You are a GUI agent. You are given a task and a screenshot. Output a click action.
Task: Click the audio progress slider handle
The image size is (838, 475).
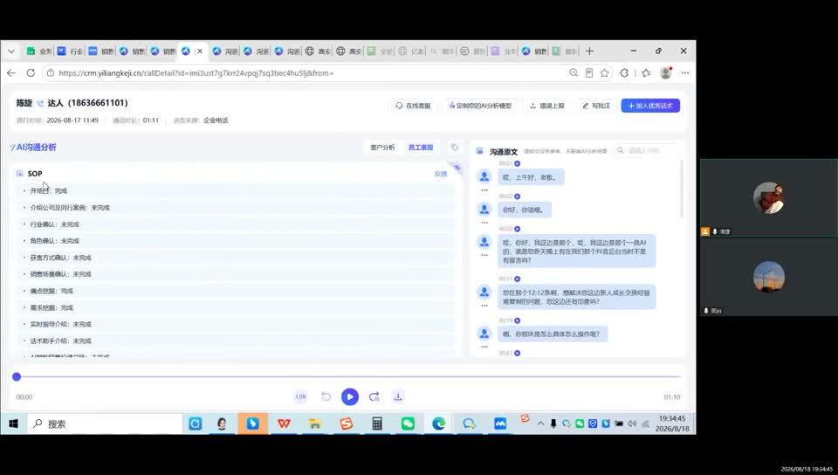tap(17, 376)
